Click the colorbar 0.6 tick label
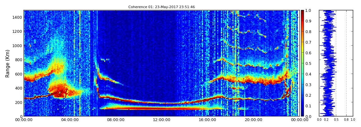This screenshot has height=127, width=361. pos(308,53)
